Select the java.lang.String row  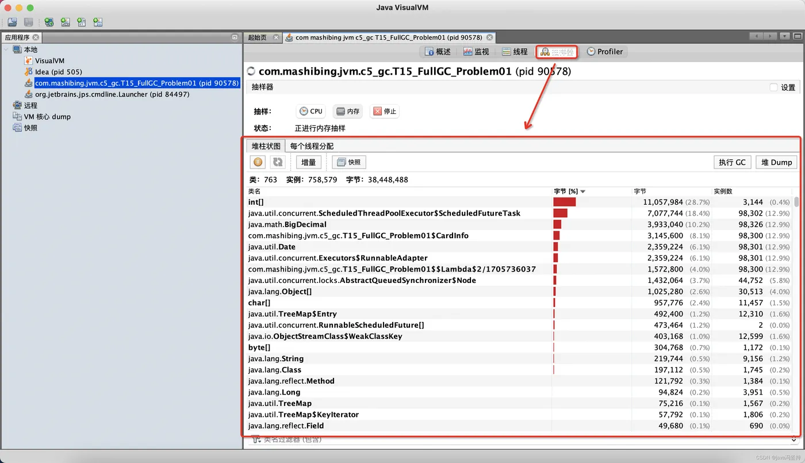[x=520, y=358]
